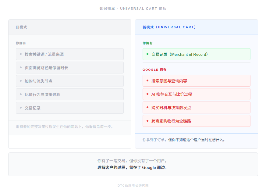Select the '搜索意图与查询内容' row
The image size is (266, 193).
pyautogui.click(x=197, y=80)
